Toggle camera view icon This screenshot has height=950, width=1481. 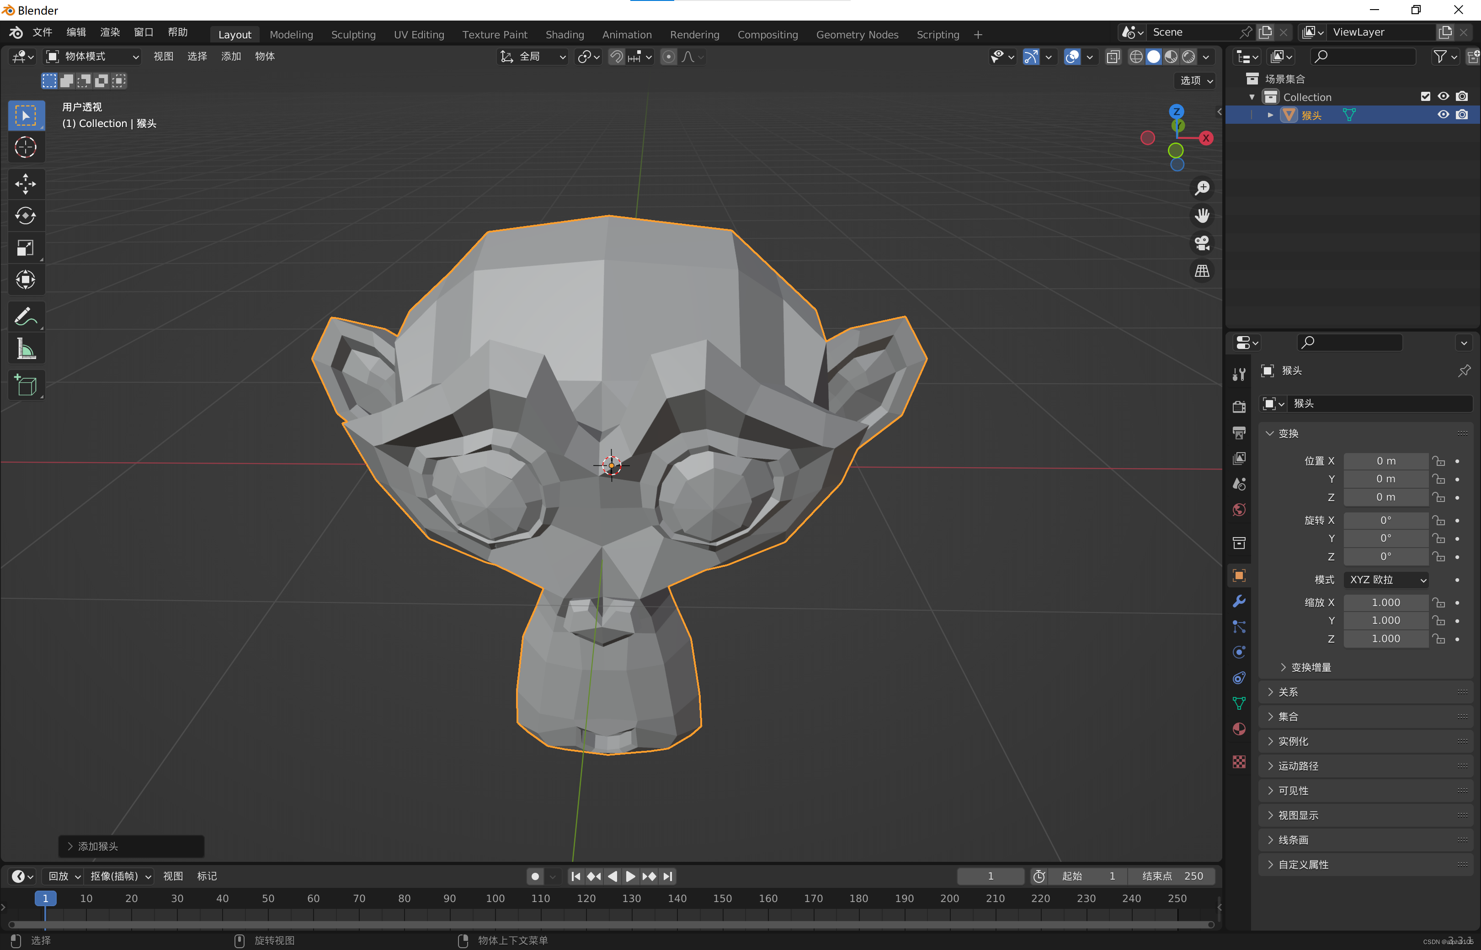tap(1202, 243)
